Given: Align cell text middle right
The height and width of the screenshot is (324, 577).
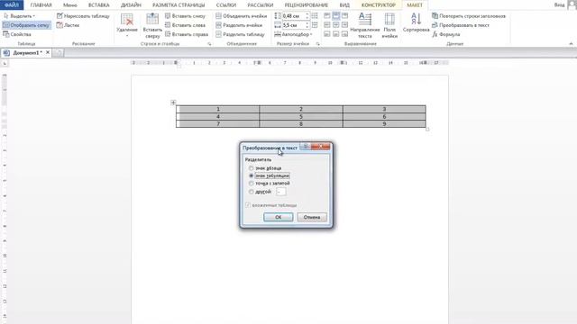Looking at the screenshot, I should coord(344,25).
